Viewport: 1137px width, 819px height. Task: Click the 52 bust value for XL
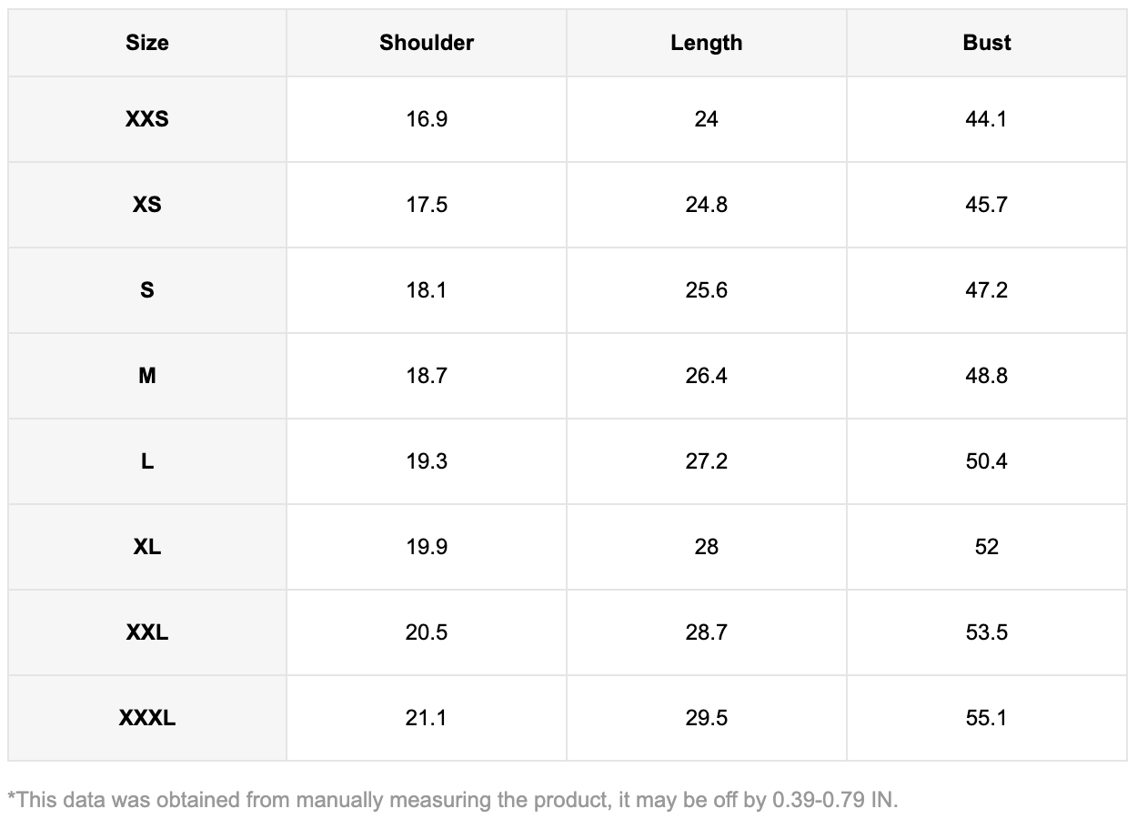[x=987, y=547]
